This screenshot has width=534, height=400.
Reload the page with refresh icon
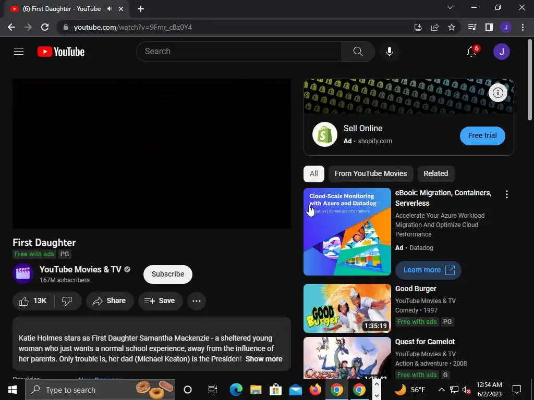point(45,27)
